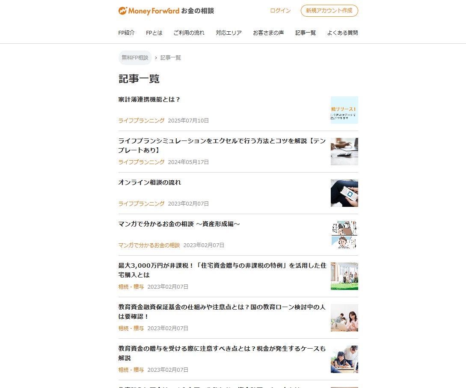Select the マンガで分かるお金の相談 category tag
Screen dimensions: 466x388
point(149,245)
